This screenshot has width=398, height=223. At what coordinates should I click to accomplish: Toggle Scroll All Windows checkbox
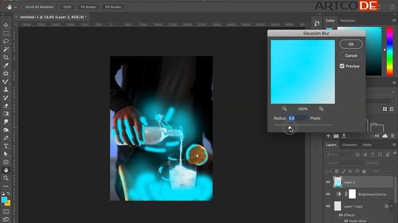[23, 7]
